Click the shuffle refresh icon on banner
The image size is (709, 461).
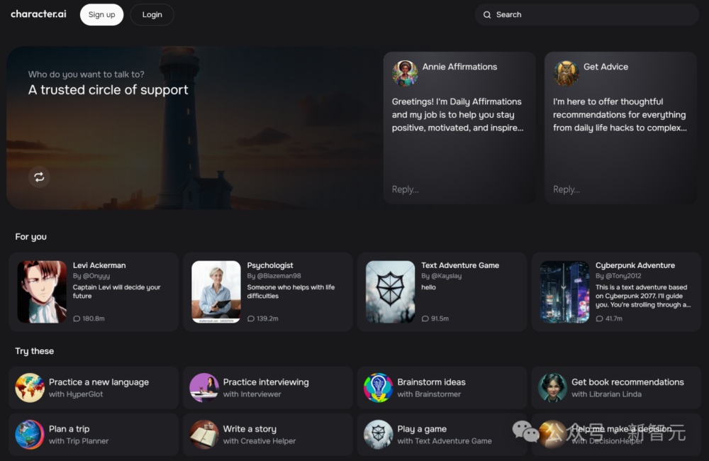point(39,177)
